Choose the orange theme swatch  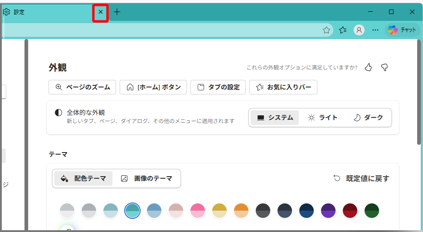(241, 211)
